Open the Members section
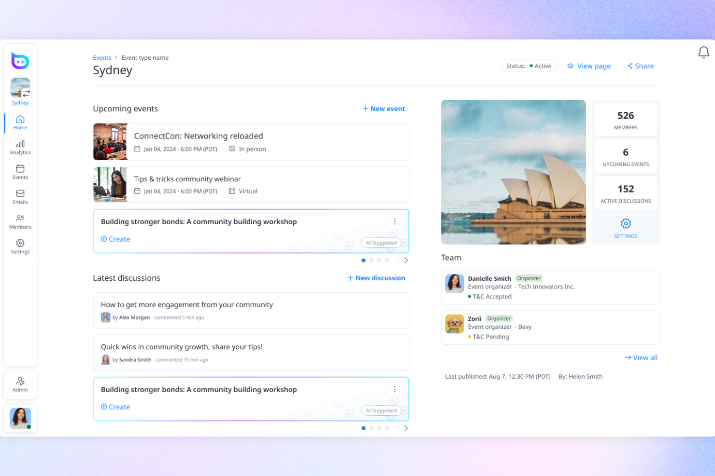The height and width of the screenshot is (476, 715). [20, 221]
